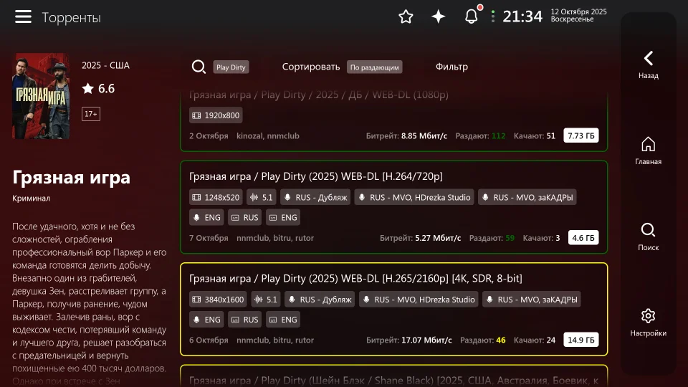Select the WEB-DL H.264/720p torrent
Image resolution: width=688 pixels, height=387 pixels.
pyautogui.click(x=315, y=176)
